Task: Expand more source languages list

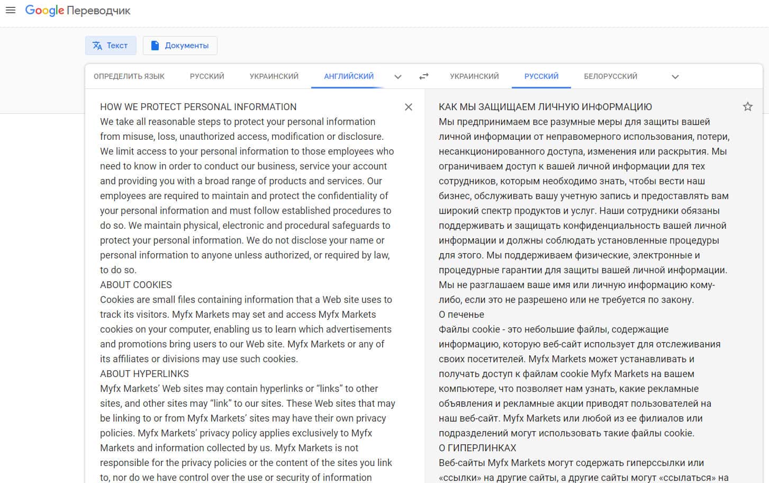Action: 398,77
